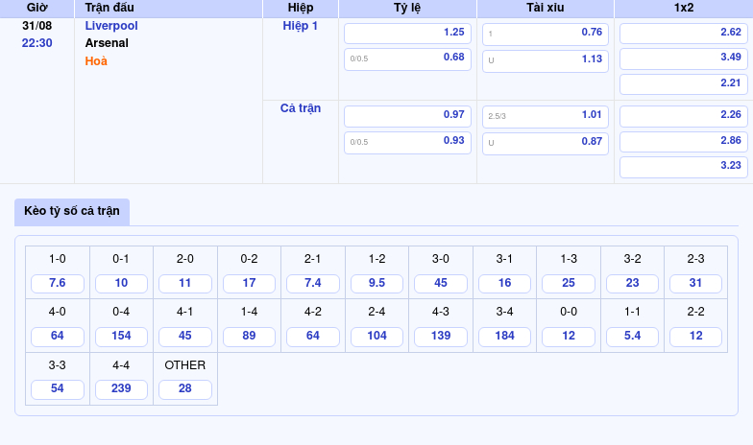This screenshot has width=753, height=445.
Task: Bet on 1-0 correct score at 7.6
Action: click(x=58, y=284)
